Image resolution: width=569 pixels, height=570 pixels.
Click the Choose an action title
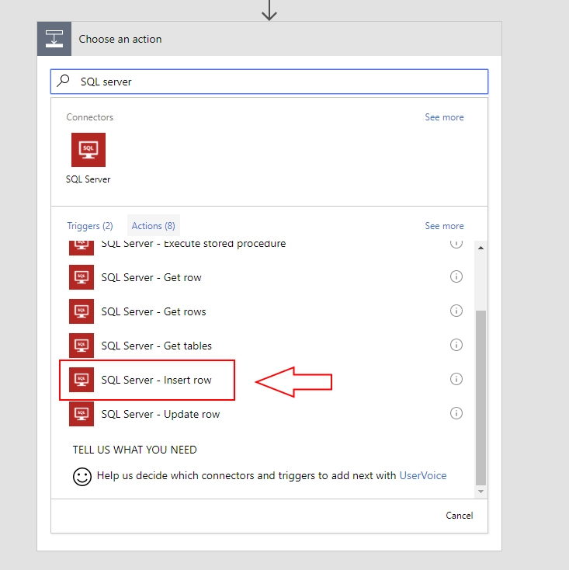[x=120, y=39]
